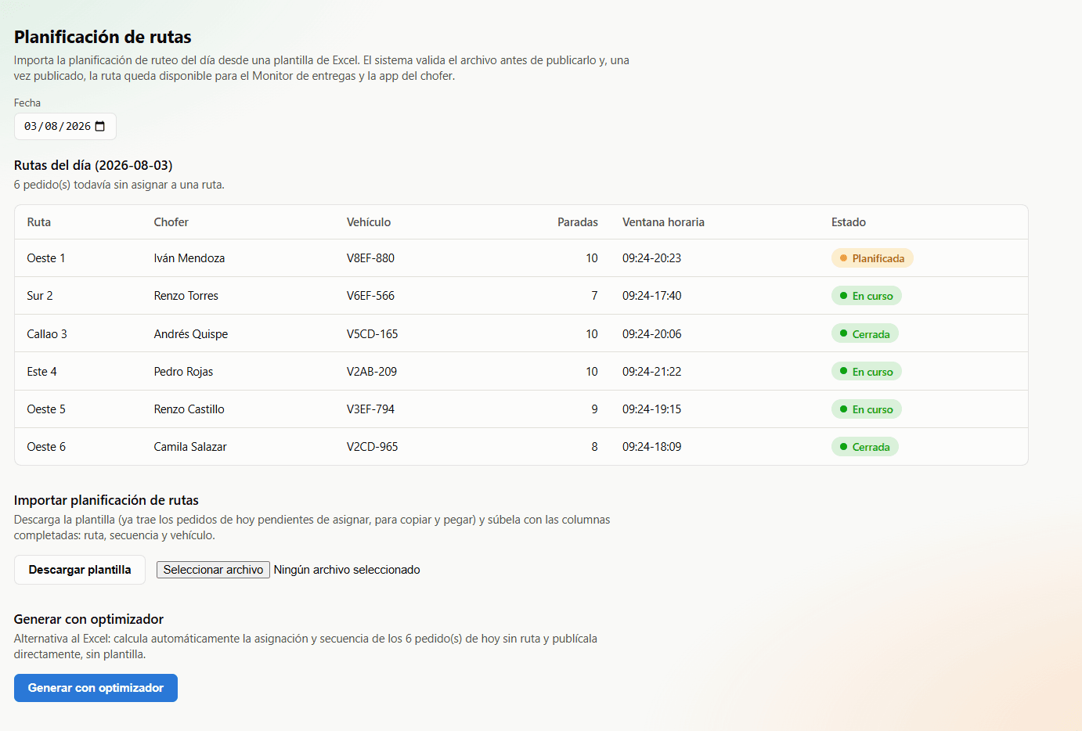Click the Planificada status badge for Oeste 1
Image resolution: width=1082 pixels, height=731 pixels.
pyautogui.click(x=872, y=258)
